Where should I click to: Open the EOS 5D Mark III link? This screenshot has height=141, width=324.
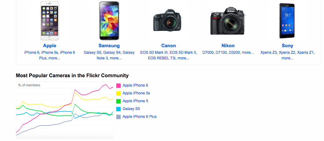coord(154,53)
